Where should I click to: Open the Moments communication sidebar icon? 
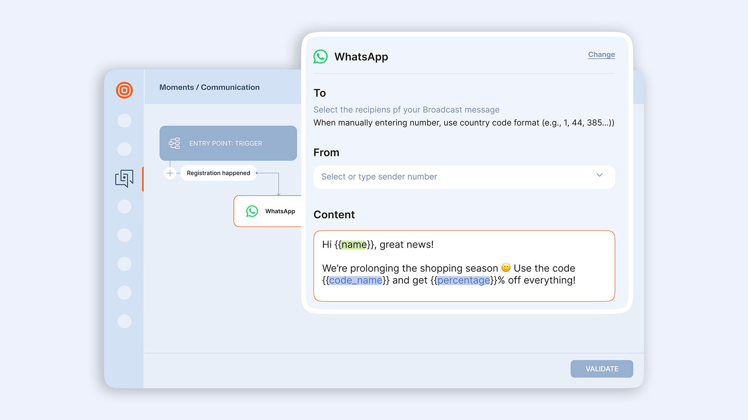point(124,178)
